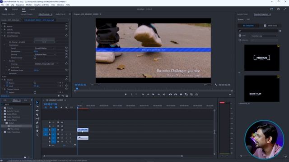Click the Adobe Stock button
This screenshot has height=162, width=289.
270,26
